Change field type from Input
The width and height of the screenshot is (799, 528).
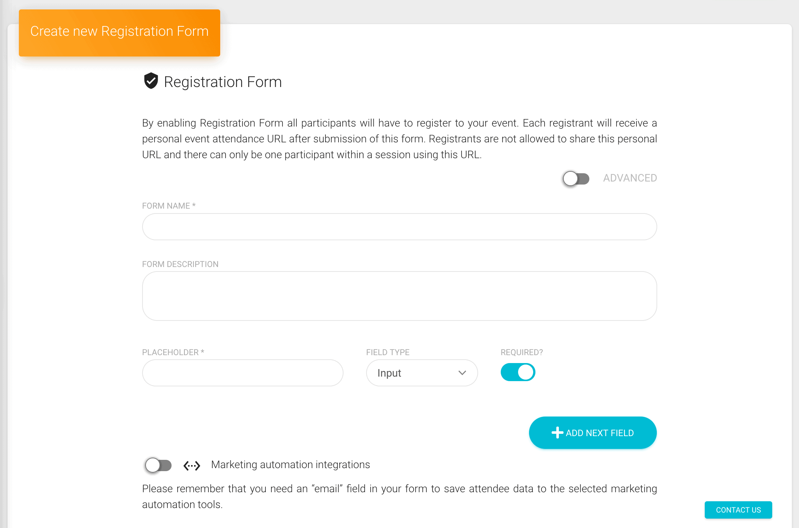422,373
